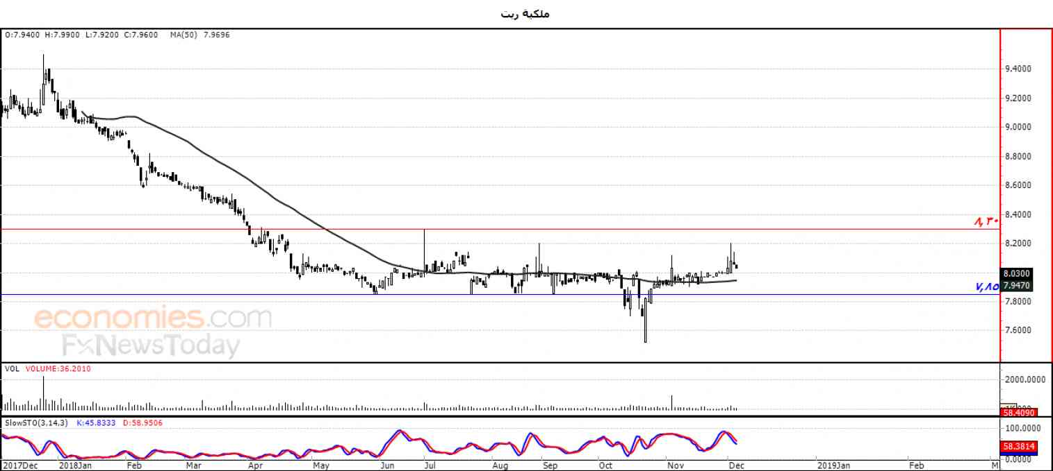Click the May time axis label
Image resolution: width=1053 pixels, height=471 pixels.
coord(320,465)
